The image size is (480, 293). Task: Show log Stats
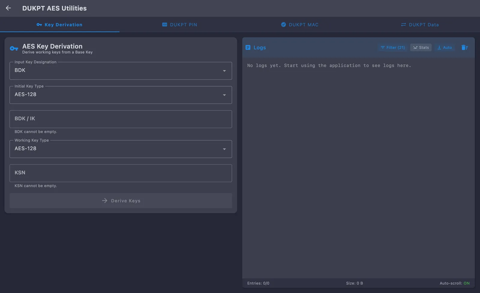(x=421, y=47)
